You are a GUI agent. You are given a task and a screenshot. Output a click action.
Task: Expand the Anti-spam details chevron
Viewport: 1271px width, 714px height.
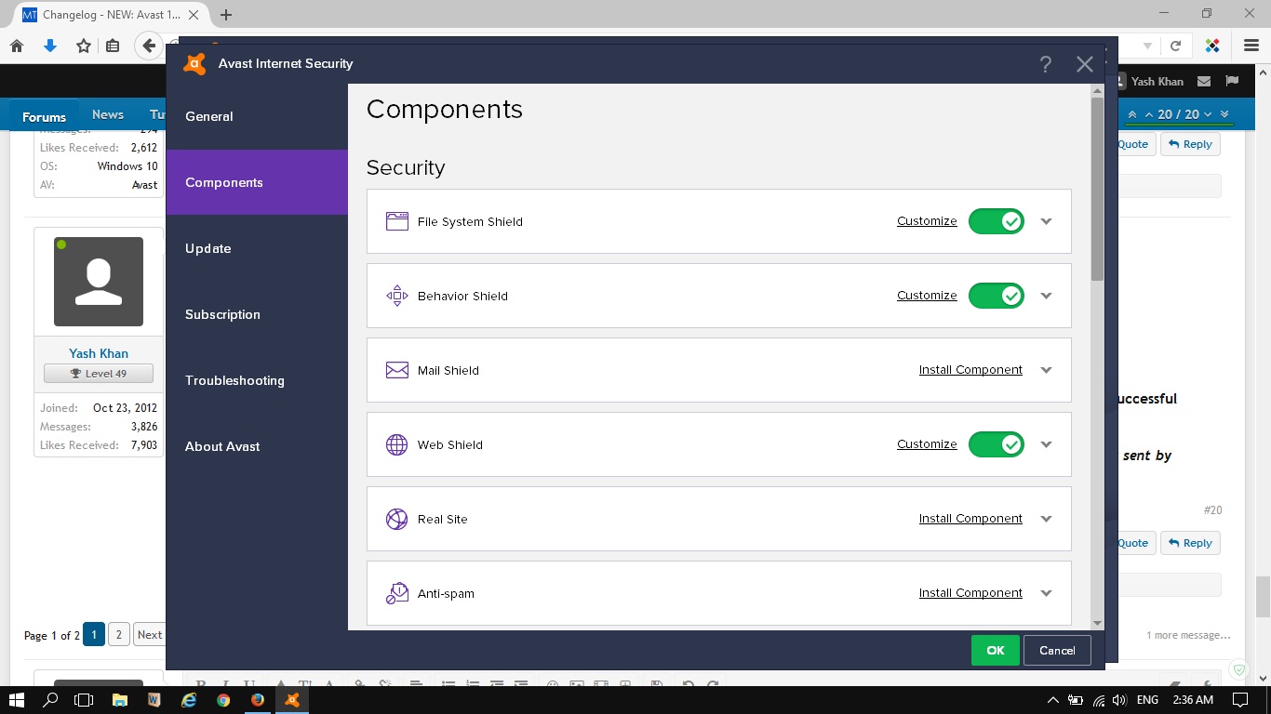point(1047,593)
